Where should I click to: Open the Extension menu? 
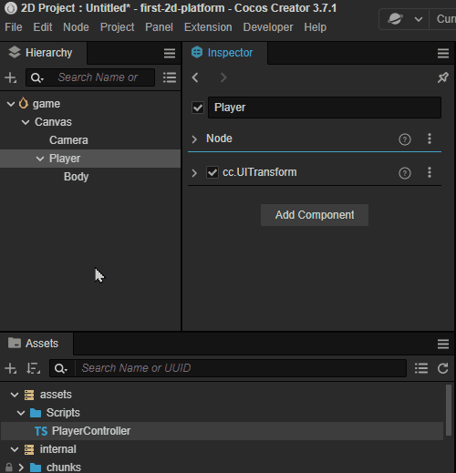(208, 27)
